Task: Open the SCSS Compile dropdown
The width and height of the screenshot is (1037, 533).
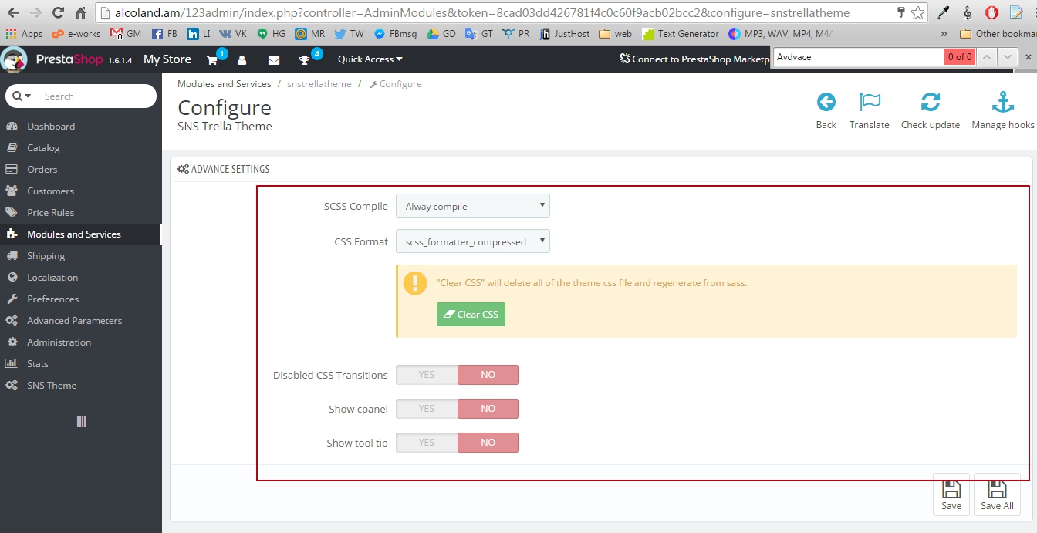Action: 472,206
